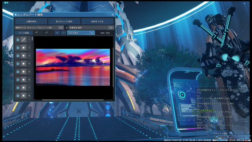Image resolution: width=252 pixels, height=142 pixels.
Task: Select the circle shape thumbnail of layer 3
Action: pos(23,56)
